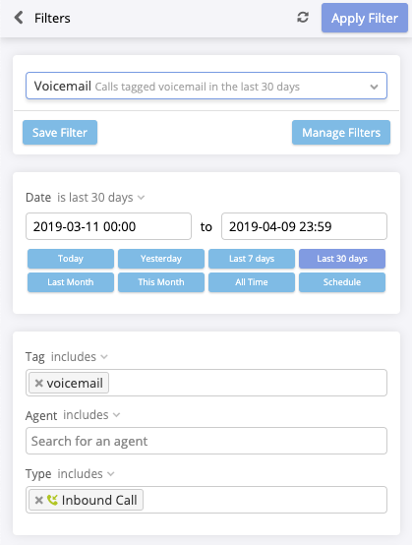
Task: Expand the Agent 'includes' operator dropdown
Action: pos(91,415)
